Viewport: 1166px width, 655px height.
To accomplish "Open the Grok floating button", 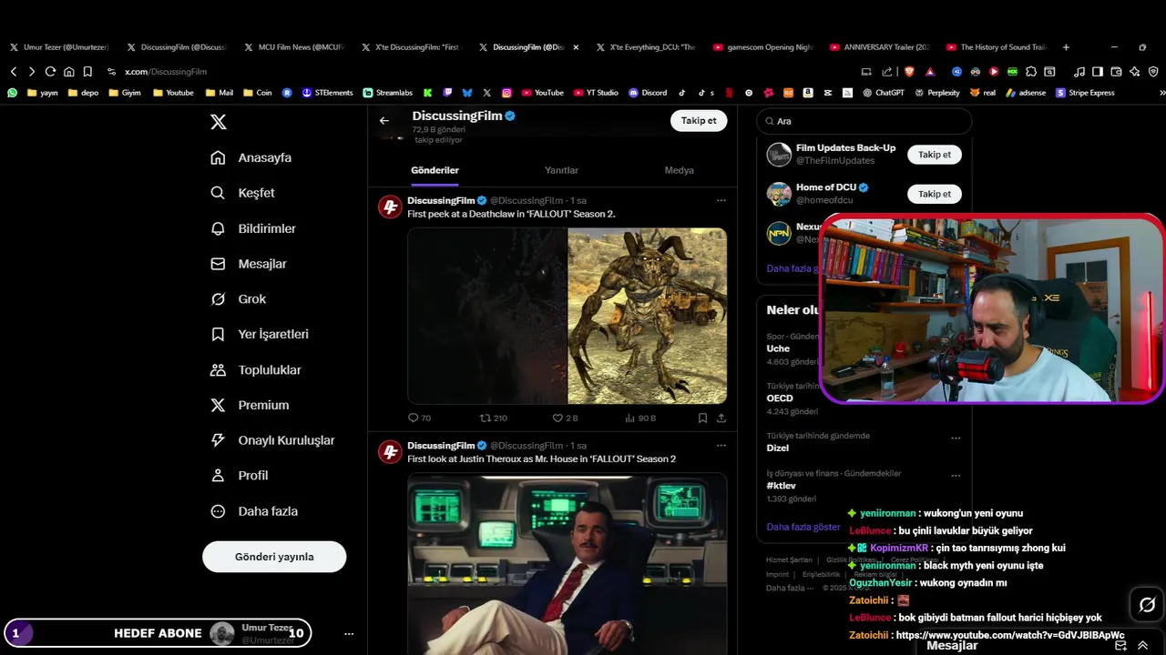I will (x=1147, y=605).
